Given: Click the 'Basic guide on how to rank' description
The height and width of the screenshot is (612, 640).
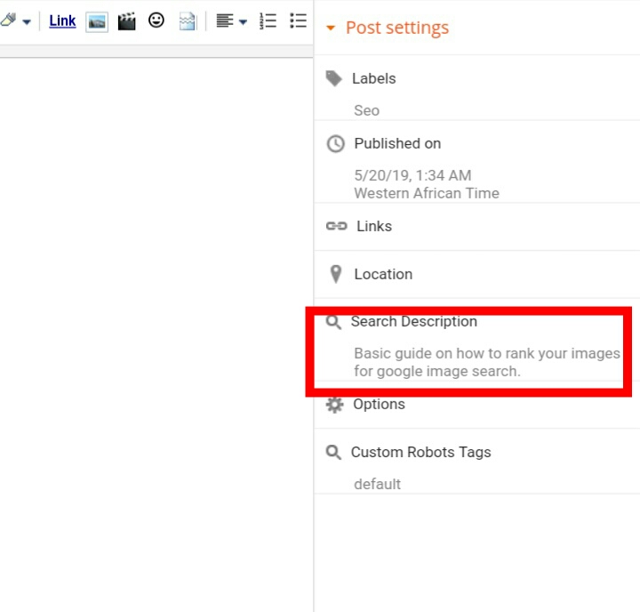Looking at the screenshot, I should [487, 362].
